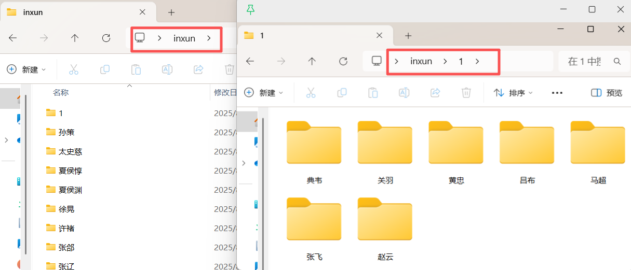Click the Rename icon in right window toolbar
This screenshot has height=270, width=631.
(x=404, y=93)
